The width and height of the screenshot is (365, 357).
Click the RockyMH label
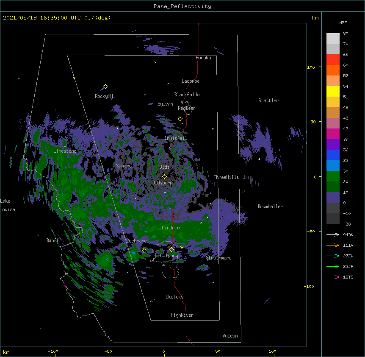(104, 96)
